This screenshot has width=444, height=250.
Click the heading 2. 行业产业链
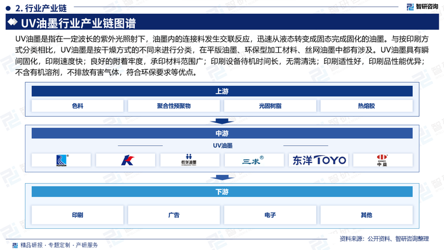[41, 8]
